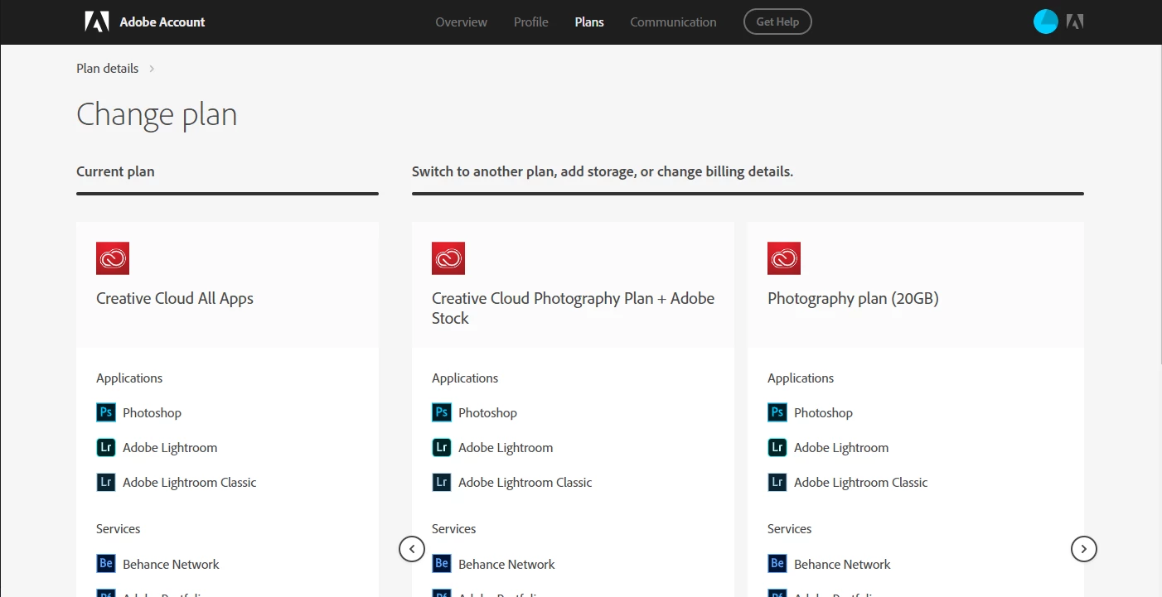Click the Get Help button
The width and height of the screenshot is (1162, 597).
[x=777, y=22]
